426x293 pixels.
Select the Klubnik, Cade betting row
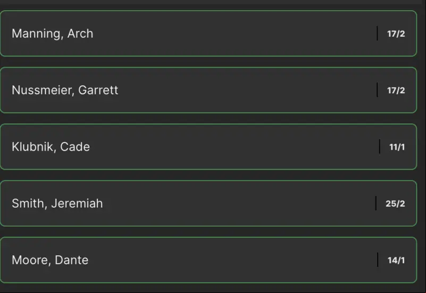click(208, 146)
